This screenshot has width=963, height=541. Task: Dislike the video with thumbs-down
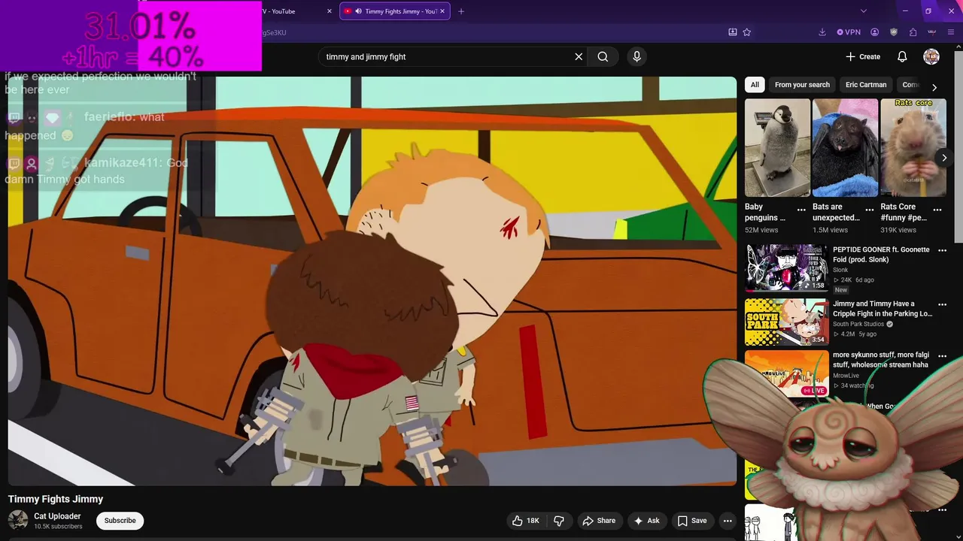point(559,521)
